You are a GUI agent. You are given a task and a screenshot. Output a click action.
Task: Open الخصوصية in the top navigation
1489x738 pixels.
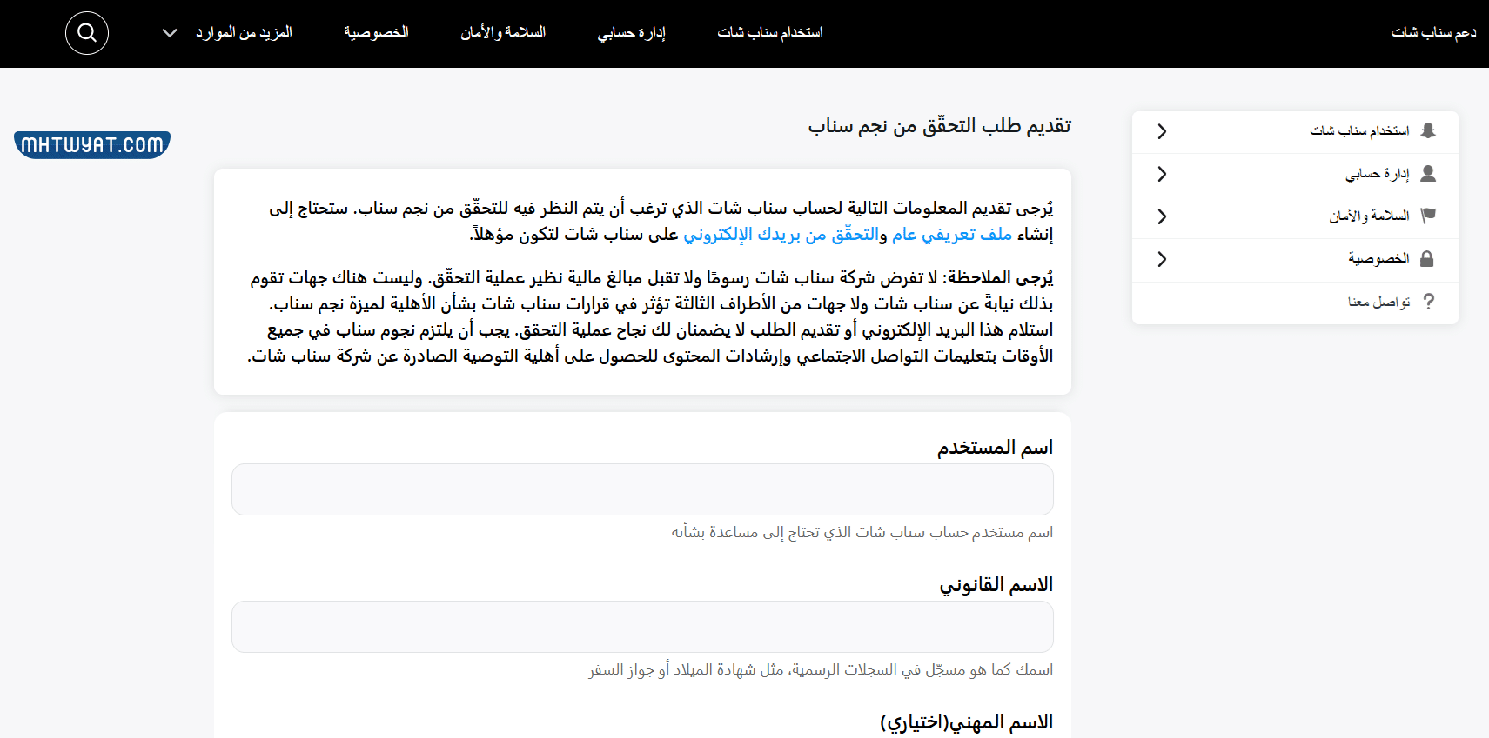pyautogui.click(x=376, y=33)
